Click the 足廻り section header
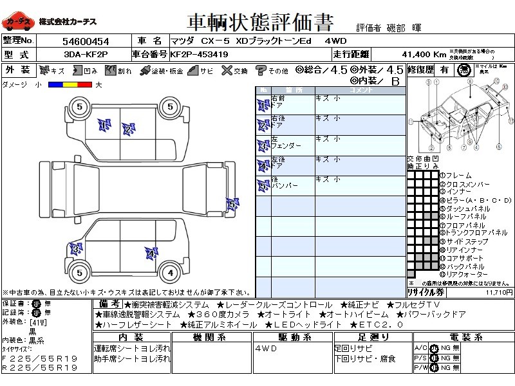The width and height of the screenshot is (515, 386). point(373,337)
